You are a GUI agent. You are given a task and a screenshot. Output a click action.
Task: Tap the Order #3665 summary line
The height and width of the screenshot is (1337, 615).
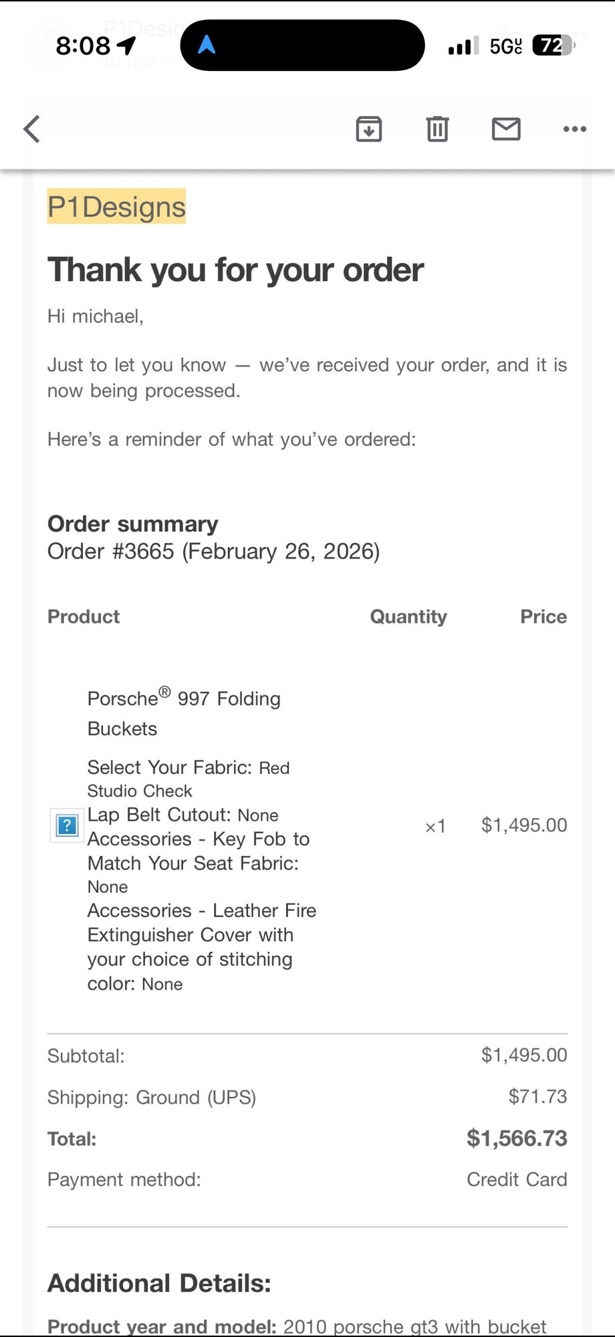coord(213,550)
